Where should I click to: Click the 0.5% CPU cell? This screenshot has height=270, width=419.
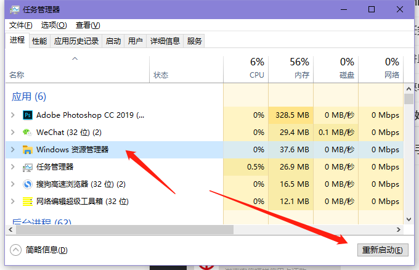246,167
